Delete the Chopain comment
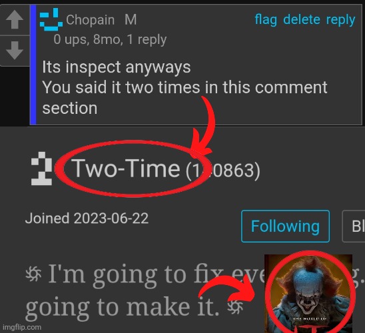This screenshot has height=333, width=365. [302, 19]
